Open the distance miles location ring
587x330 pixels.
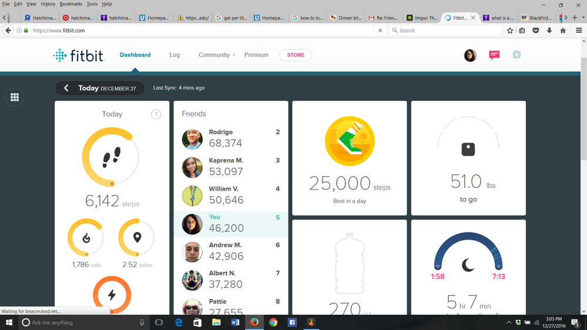[137, 238]
